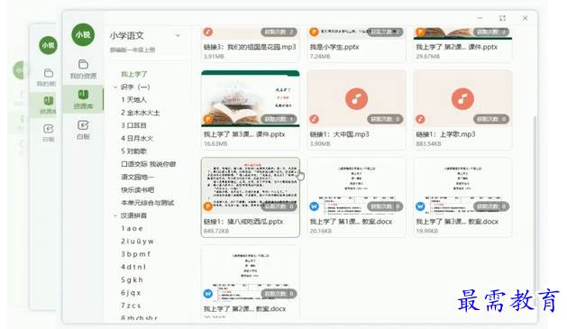
Task: Select pinyin lesson 3 b p m f
Action: (x=135, y=254)
